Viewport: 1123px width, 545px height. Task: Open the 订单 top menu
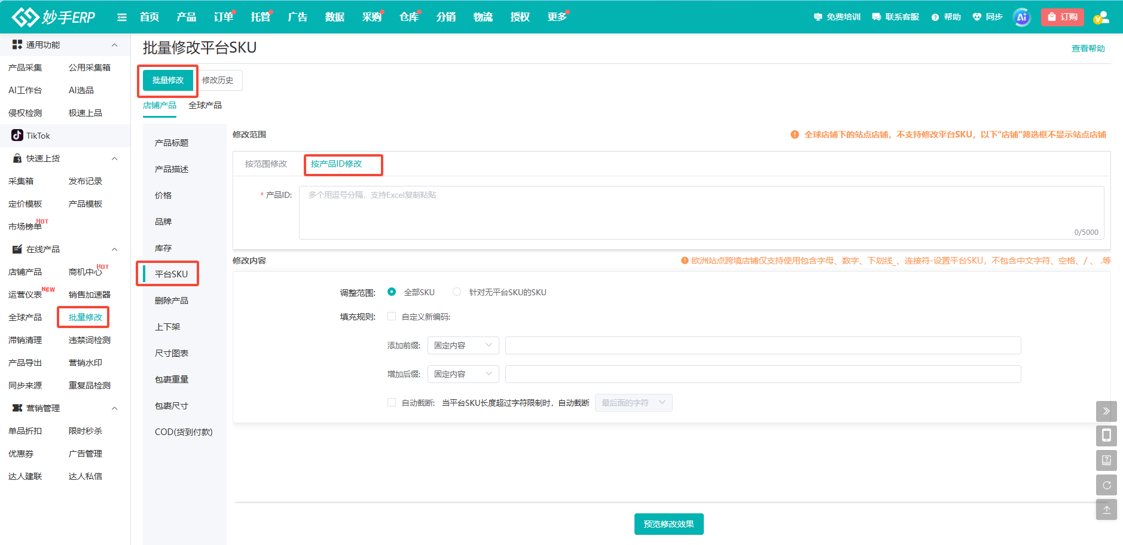click(224, 17)
